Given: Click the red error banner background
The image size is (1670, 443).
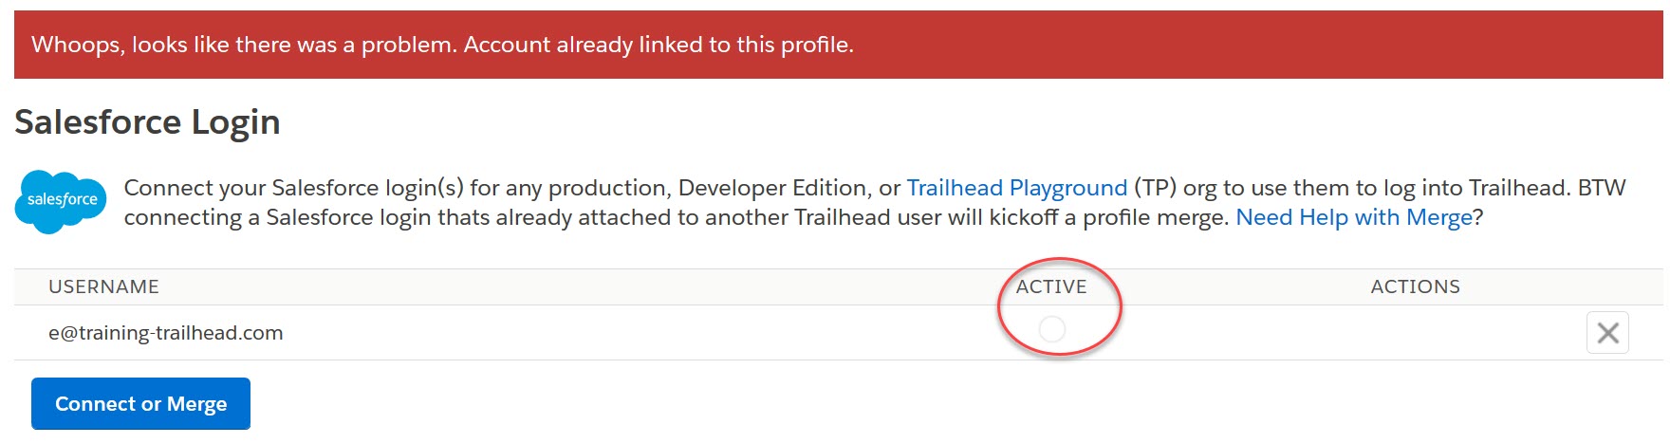Looking at the screenshot, I should pos(1234,45).
